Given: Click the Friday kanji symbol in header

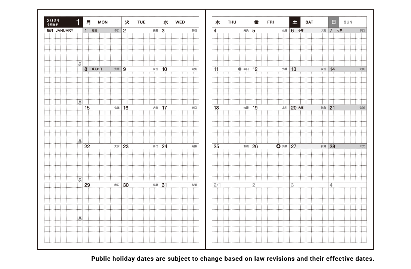Looking at the screenshot, I should click(x=256, y=22).
